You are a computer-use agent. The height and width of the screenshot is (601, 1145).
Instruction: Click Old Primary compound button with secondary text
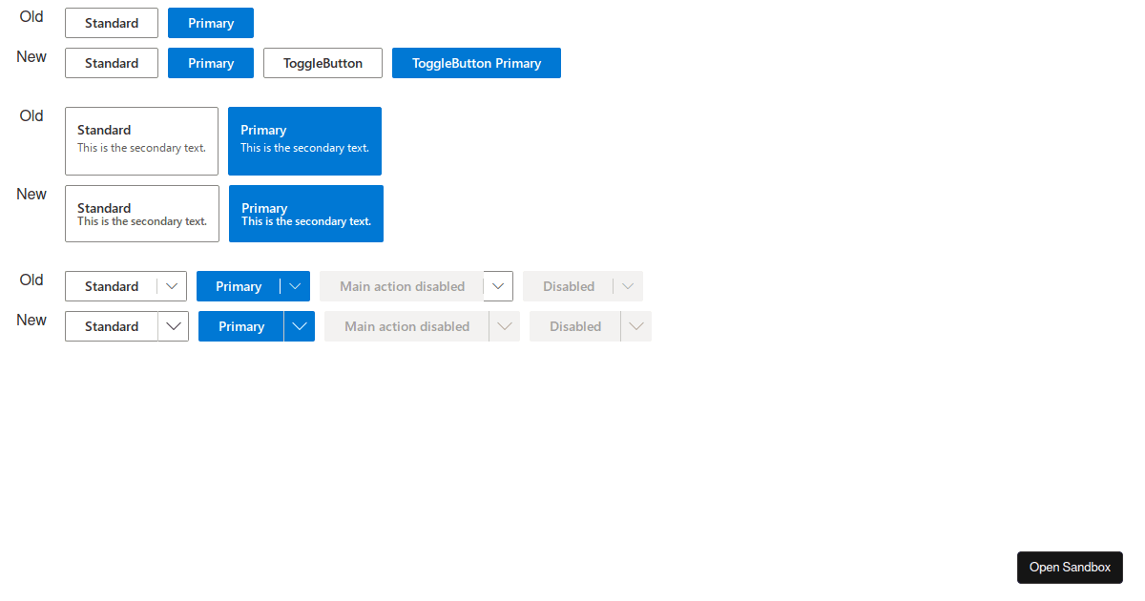coord(304,141)
